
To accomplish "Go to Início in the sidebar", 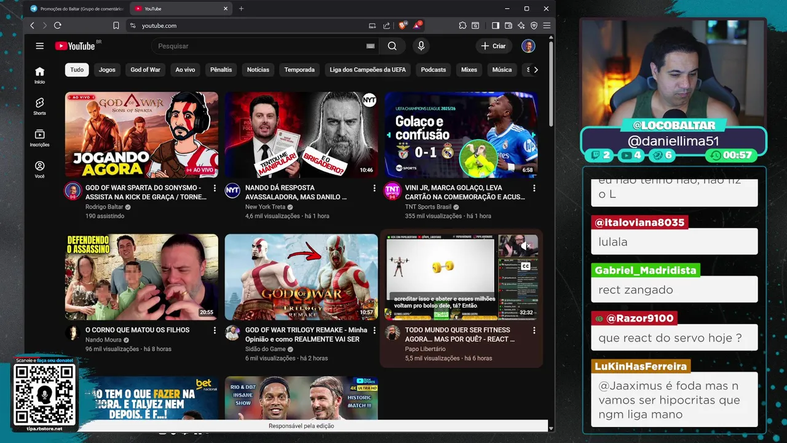I will coord(39,75).
